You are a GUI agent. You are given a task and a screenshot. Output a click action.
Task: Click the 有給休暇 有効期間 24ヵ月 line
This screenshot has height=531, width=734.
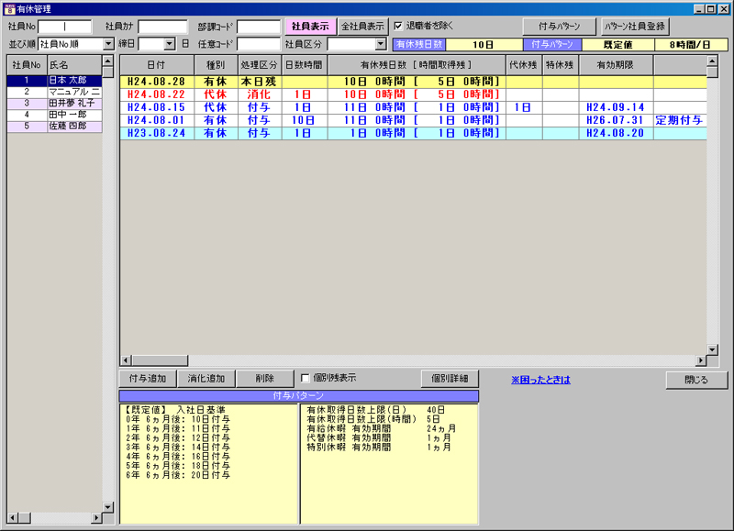[381, 428]
